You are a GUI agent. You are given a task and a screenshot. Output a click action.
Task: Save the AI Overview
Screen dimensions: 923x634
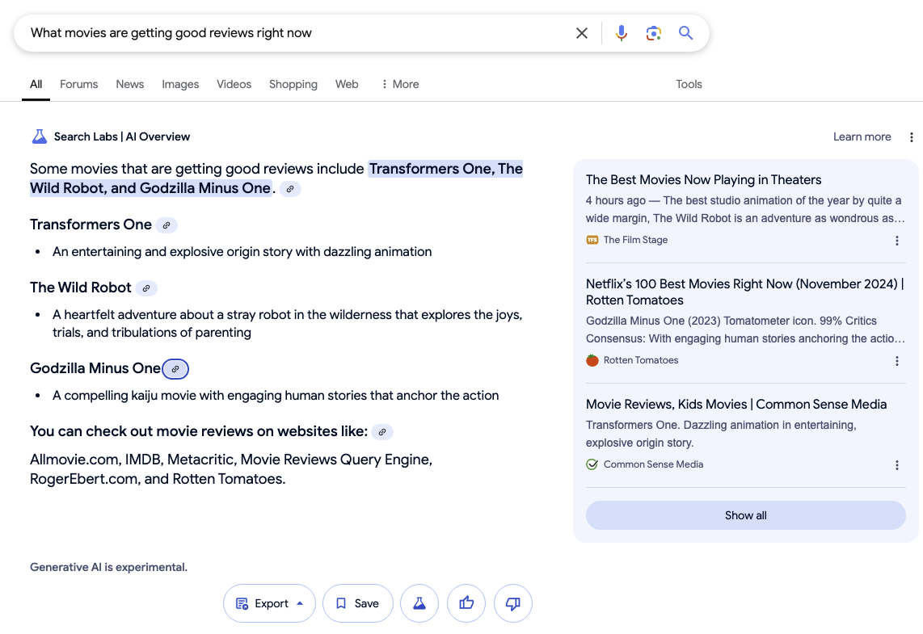(x=357, y=603)
